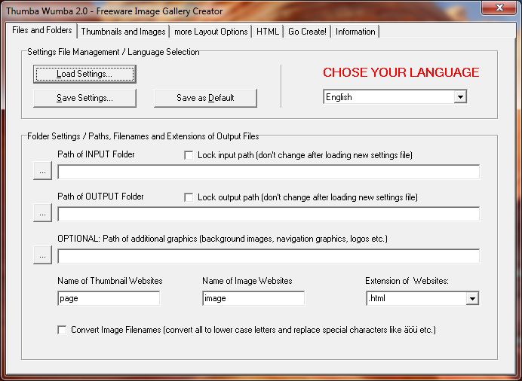Focus the Name of Image Websites field
Image resolution: width=522 pixels, height=381 pixels.
coord(253,298)
